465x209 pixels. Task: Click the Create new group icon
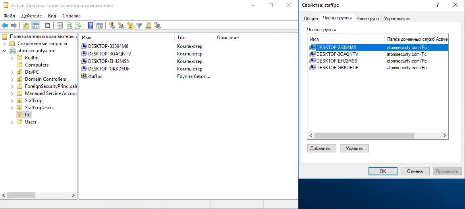pyautogui.click(x=121, y=26)
